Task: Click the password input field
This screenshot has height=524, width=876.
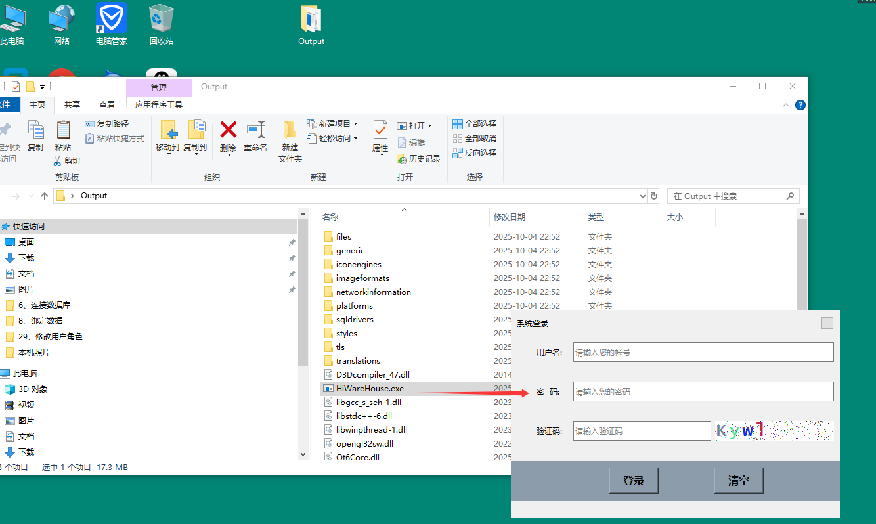Action: (703, 391)
